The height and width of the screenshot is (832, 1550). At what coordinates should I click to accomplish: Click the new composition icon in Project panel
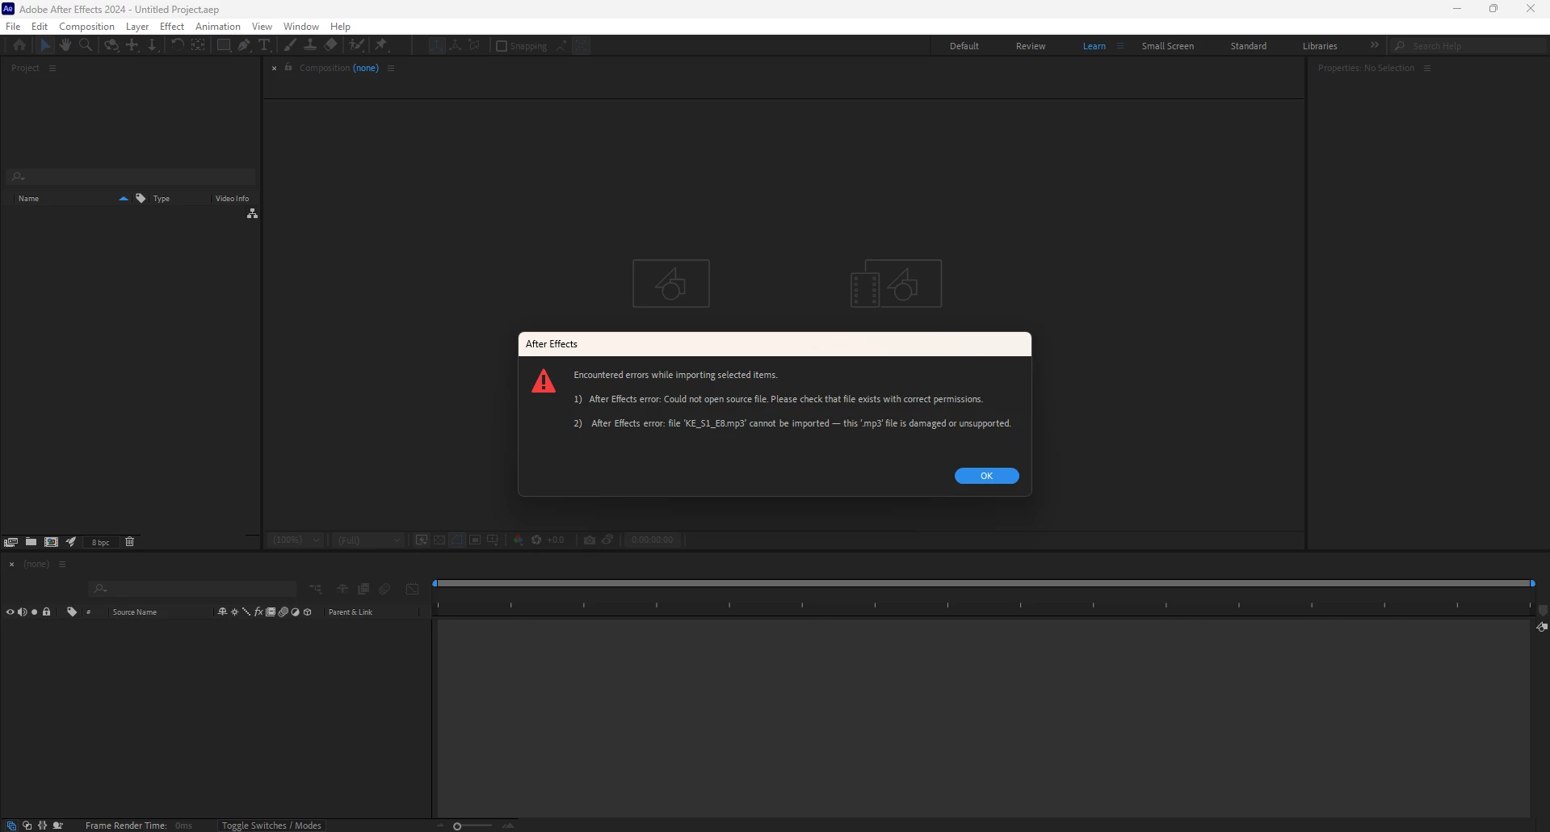[51, 542]
